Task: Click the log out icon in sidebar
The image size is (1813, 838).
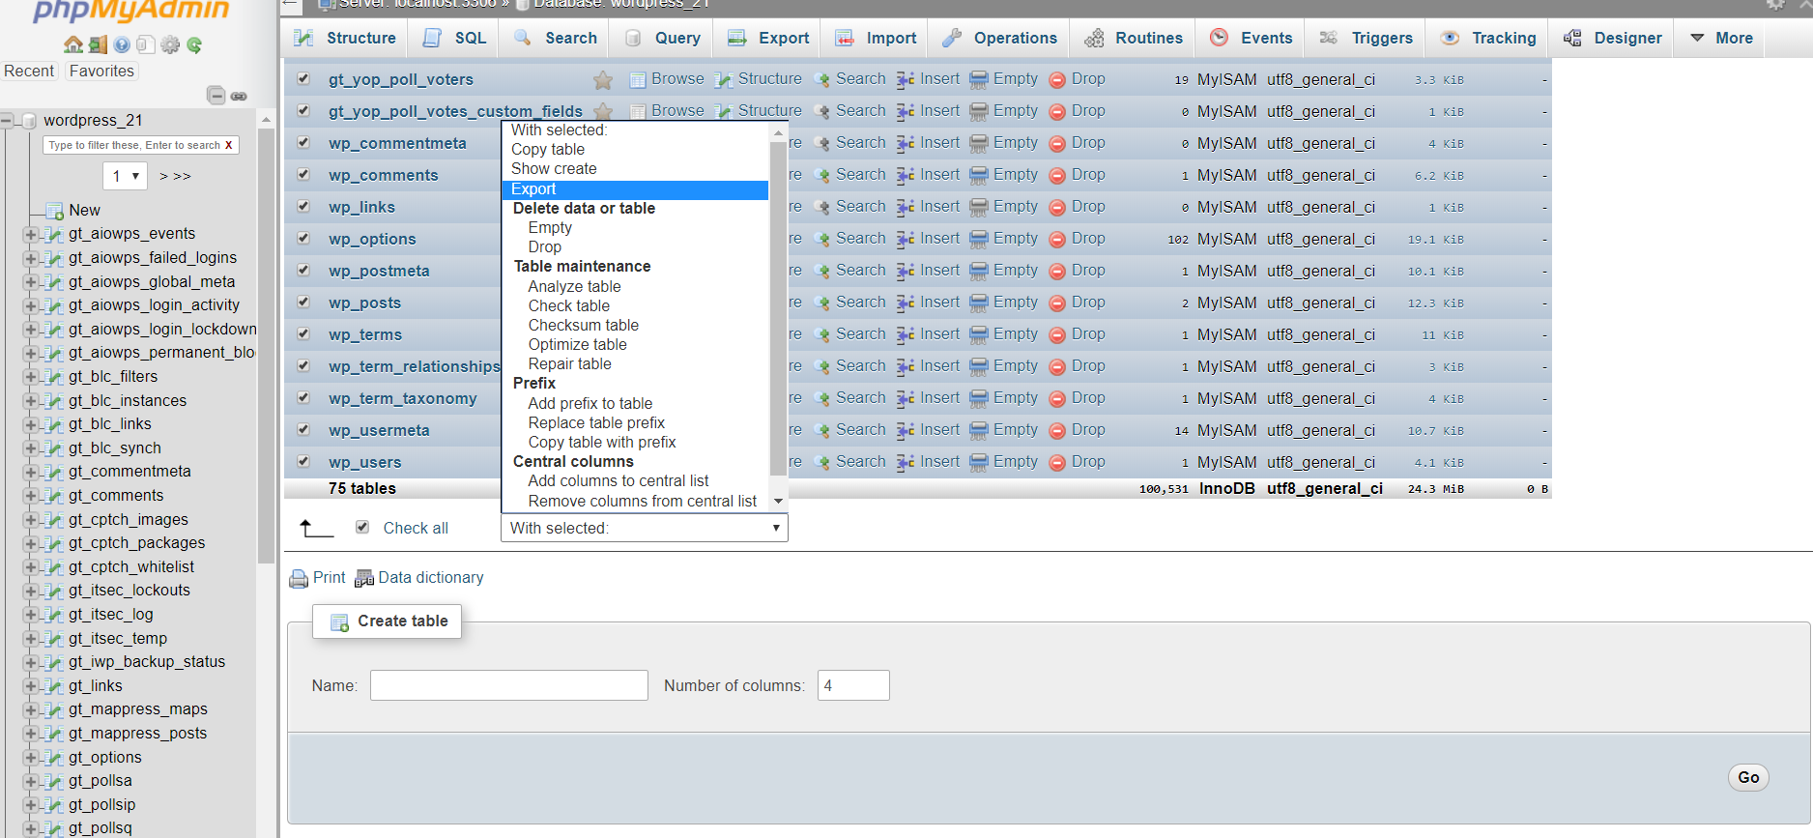Action: coord(98,44)
